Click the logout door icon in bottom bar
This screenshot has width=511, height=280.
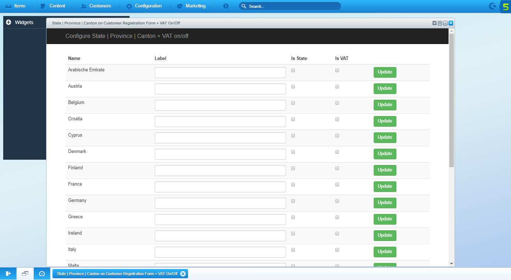tap(8, 274)
